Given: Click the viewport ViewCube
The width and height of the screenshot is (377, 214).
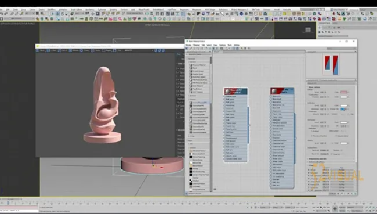Looking at the screenshot, I should pos(308,30).
